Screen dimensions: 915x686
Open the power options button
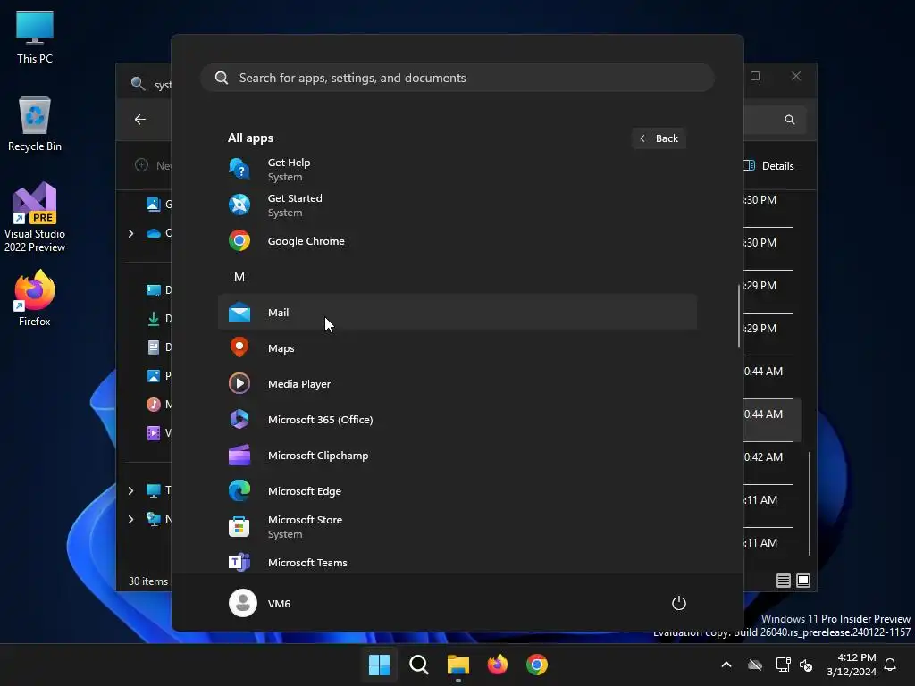(678, 603)
